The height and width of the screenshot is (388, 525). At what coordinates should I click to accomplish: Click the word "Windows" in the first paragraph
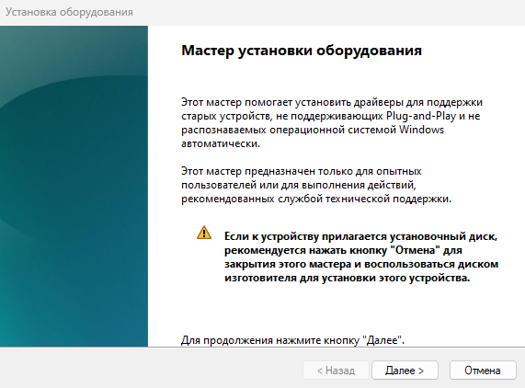coord(421,130)
